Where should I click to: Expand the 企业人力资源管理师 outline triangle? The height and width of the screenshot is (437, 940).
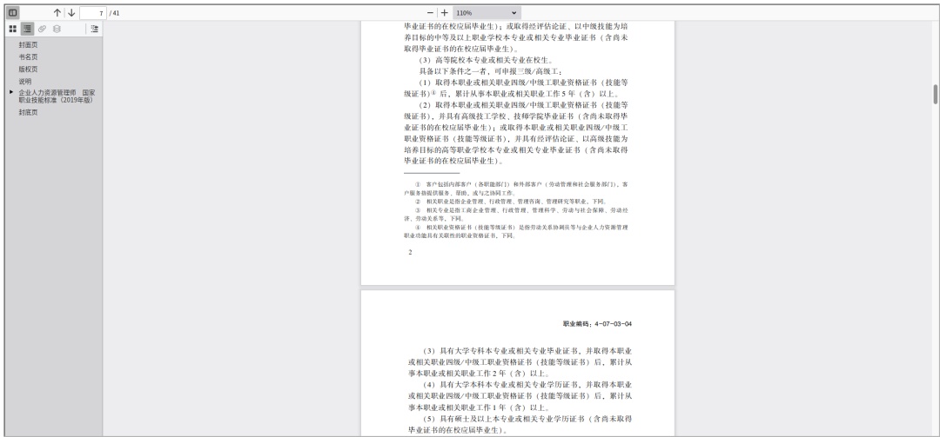point(10,91)
